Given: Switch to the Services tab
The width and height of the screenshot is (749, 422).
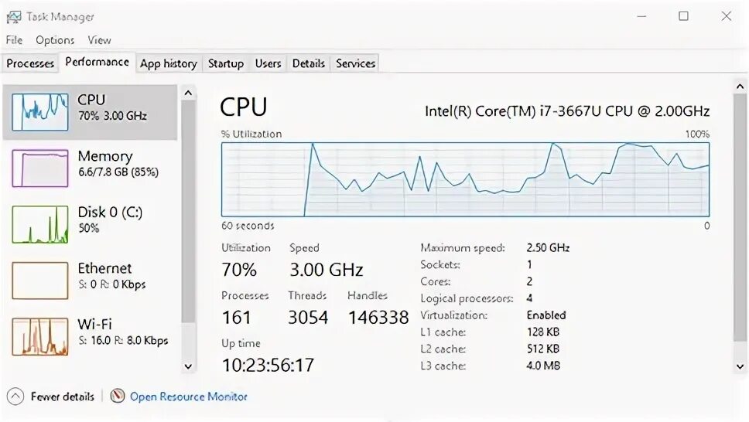Looking at the screenshot, I should [355, 63].
